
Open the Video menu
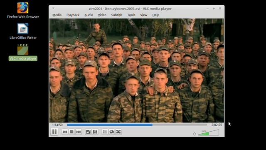point(102,15)
